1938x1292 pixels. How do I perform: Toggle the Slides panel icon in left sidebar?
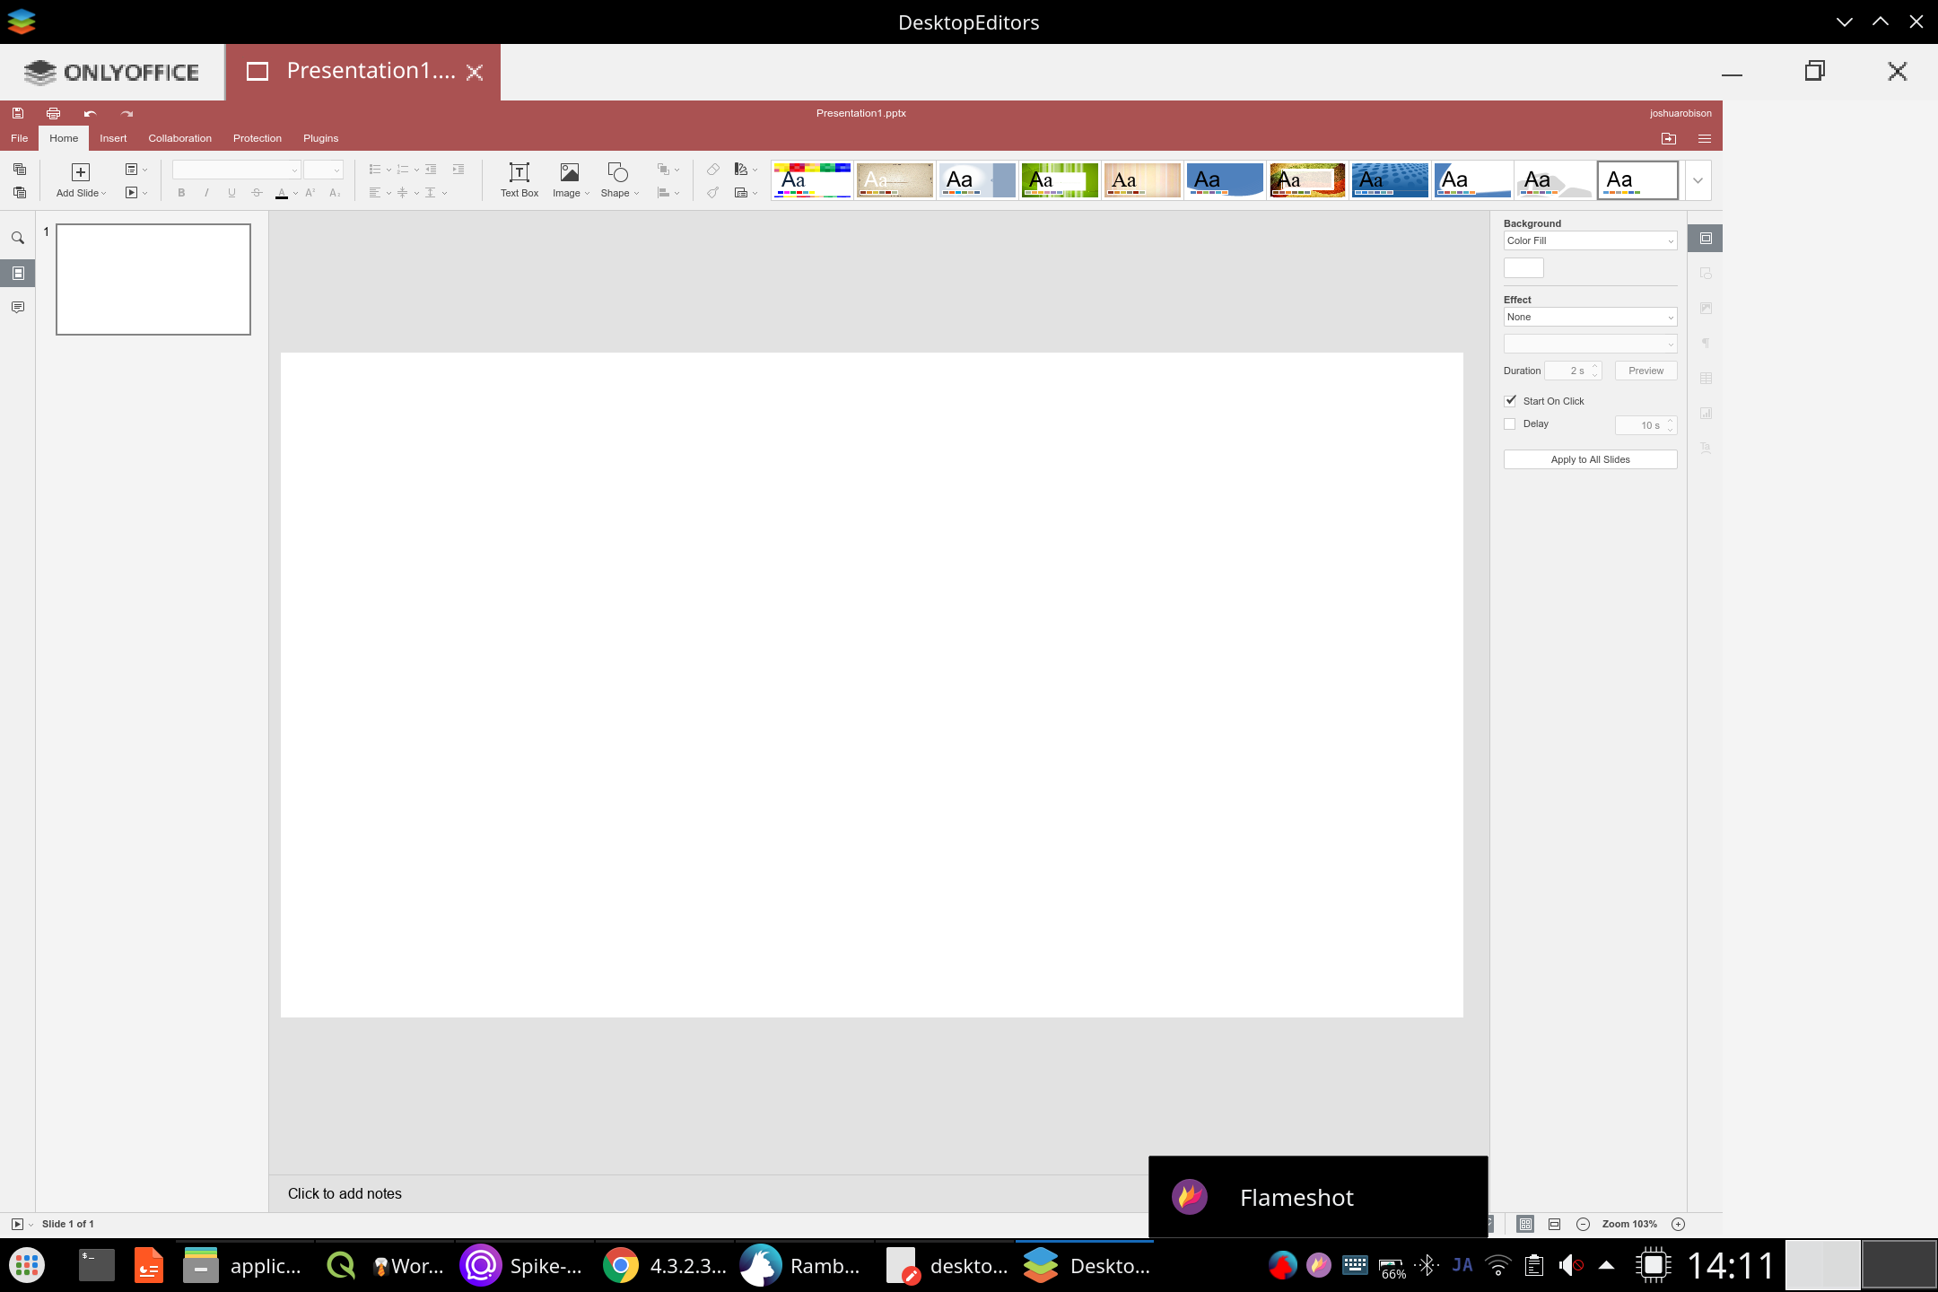(18, 273)
